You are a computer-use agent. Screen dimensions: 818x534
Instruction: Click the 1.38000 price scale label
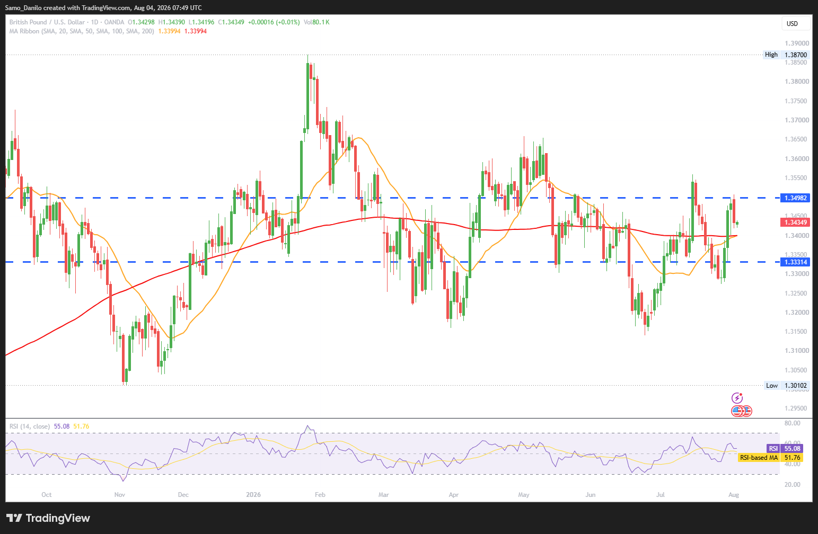pos(797,82)
